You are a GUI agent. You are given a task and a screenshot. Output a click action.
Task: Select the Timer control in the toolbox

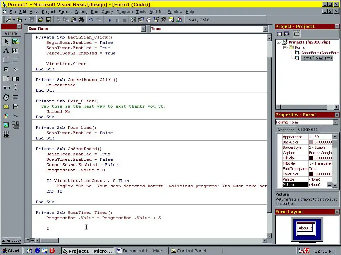(6, 97)
